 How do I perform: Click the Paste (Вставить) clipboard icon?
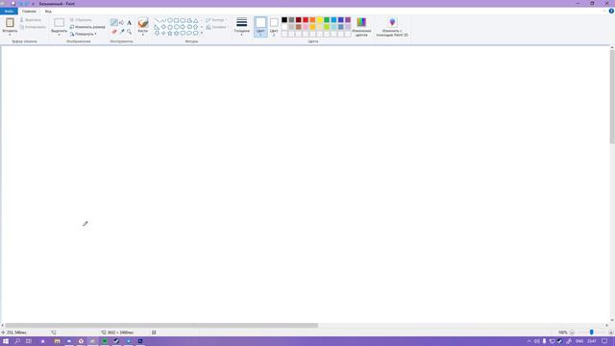(10, 23)
